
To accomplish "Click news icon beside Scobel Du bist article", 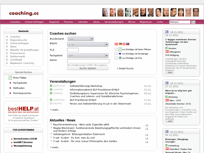I will click(x=146, y=138).
